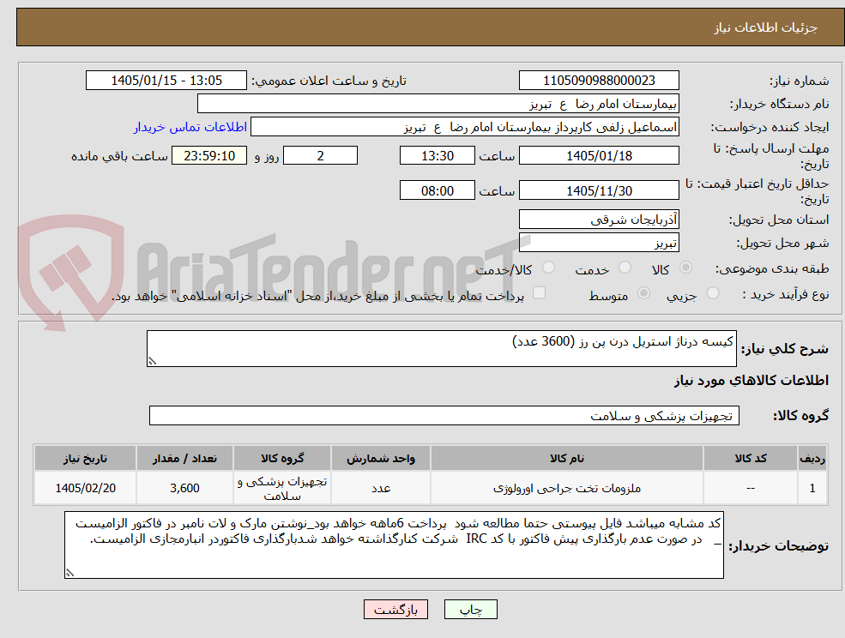Click the گروه کالا table column header

[282, 459]
